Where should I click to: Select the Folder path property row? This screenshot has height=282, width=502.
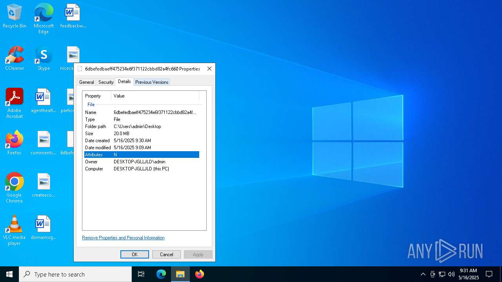pos(142,127)
